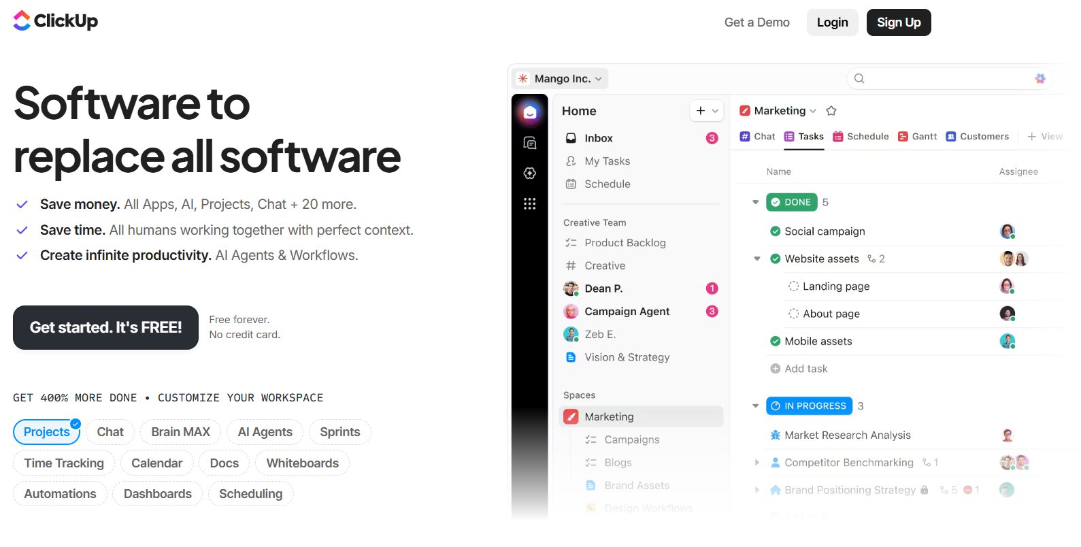Favorite Marketing with the star icon
The width and height of the screenshot is (1081, 547).
(831, 111)
